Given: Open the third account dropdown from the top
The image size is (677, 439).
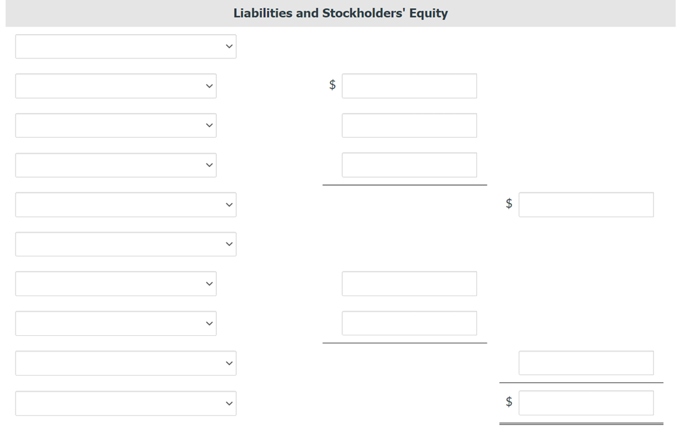Looking at the screenshot, I should click(x=116, y=125).
